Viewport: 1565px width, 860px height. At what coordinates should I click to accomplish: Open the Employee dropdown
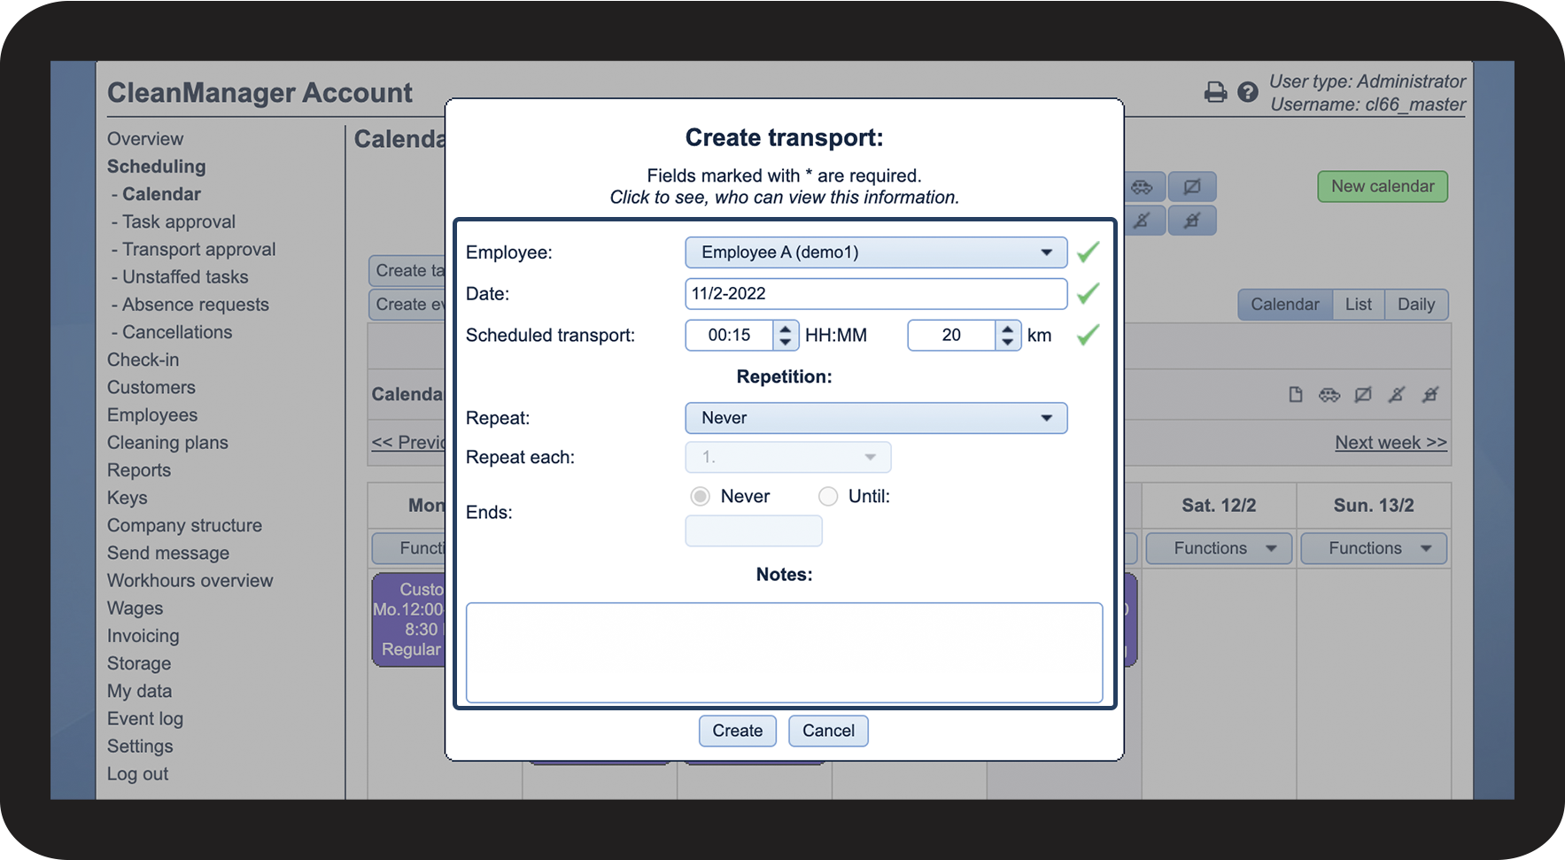tap(876, 252)
